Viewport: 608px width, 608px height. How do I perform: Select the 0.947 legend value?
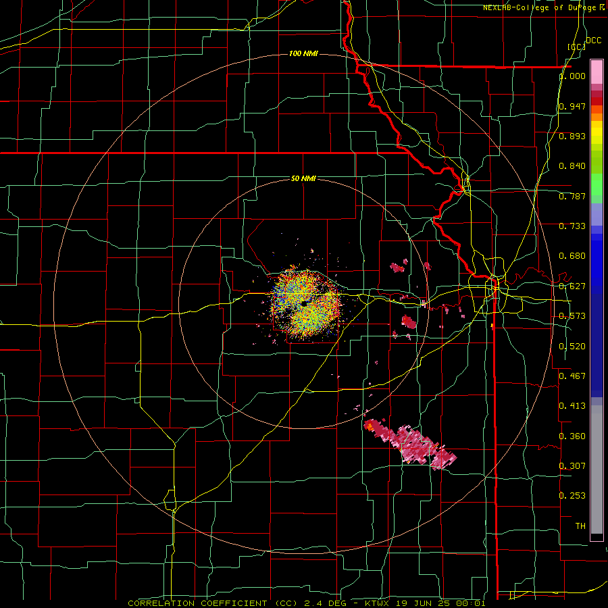pos(572,106)
